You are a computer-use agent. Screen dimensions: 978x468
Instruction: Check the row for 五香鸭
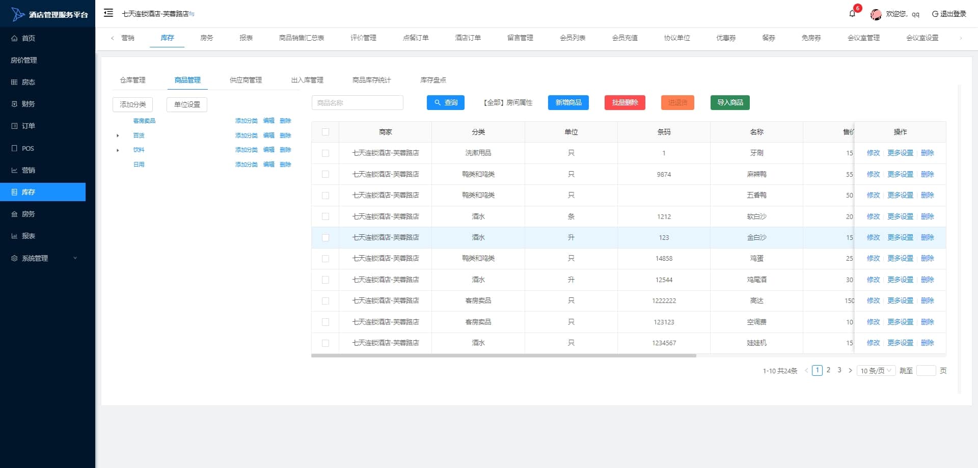[325, 196]
